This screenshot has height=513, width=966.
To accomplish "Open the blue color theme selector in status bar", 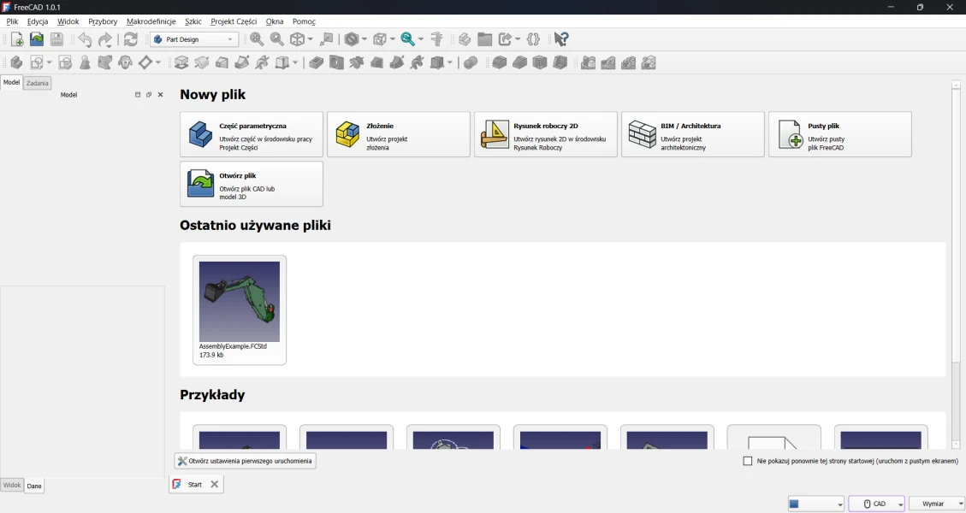I will 815,504.
